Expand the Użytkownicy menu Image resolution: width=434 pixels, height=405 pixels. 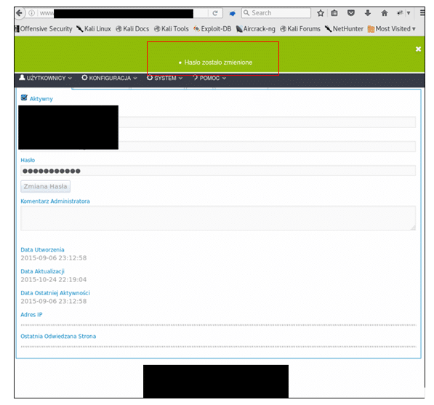pyautogui.click(x=45, y=78)
